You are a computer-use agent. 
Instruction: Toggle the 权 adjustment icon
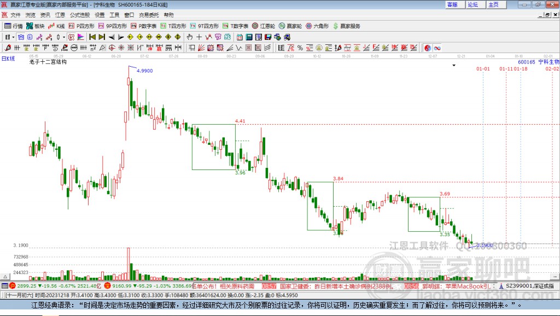point(71,37)
